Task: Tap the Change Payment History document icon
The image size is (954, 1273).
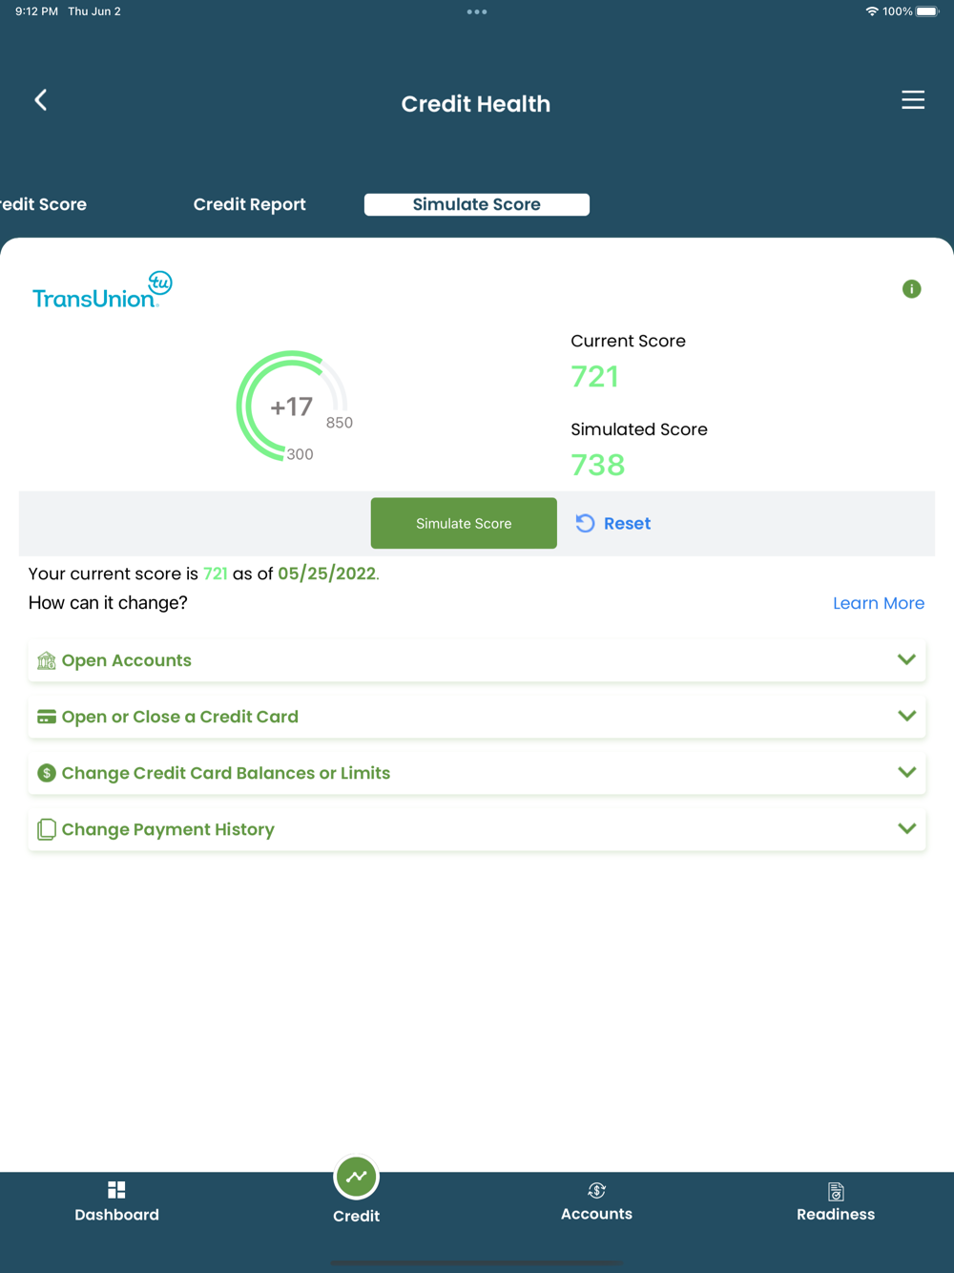Action: pyautogui.click(x=46, y=829)
